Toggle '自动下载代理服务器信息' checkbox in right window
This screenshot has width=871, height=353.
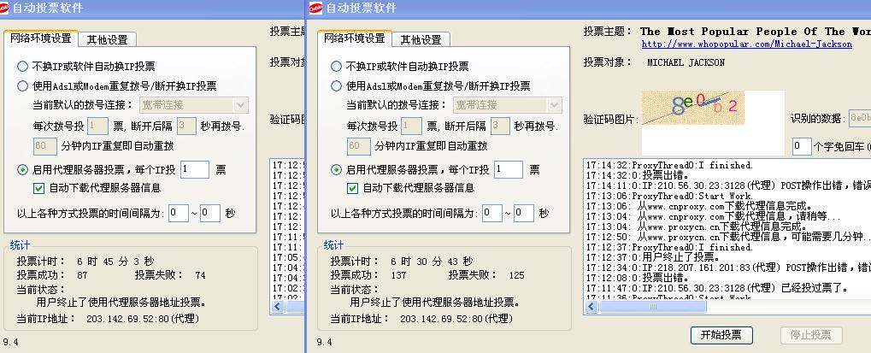pyautogui.click(x=352, y=188)
